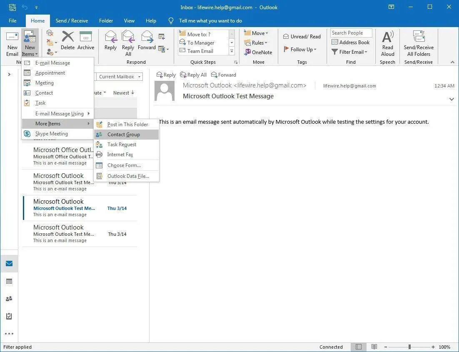459x352 pixels.
Task: Switch to Normal view in status bar
Action: [x=359, y=347]
